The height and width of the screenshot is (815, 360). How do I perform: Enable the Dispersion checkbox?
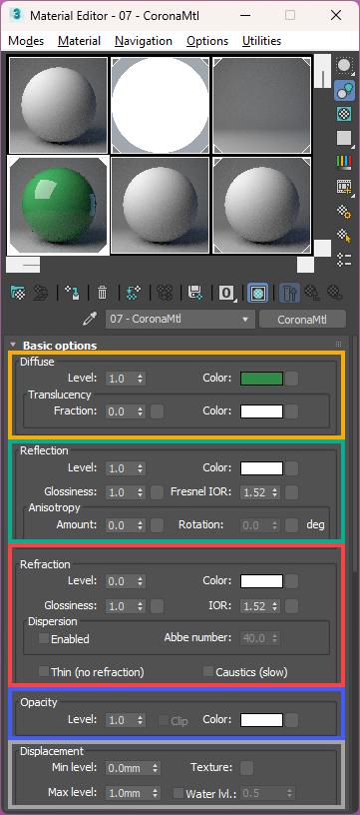(44, 638)
